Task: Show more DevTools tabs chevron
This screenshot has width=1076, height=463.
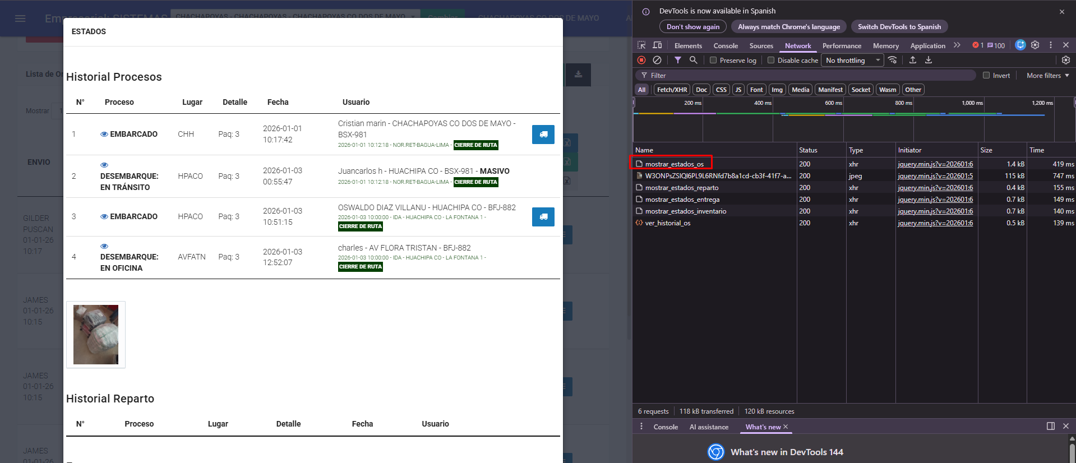Action: click(957, 45)
